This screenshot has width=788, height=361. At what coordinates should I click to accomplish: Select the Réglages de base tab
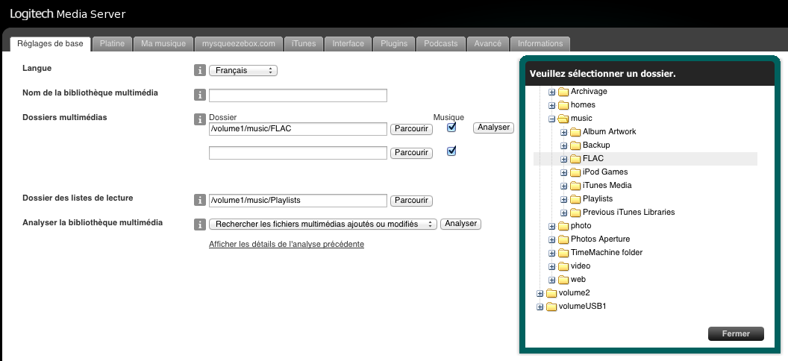pos(50,44)
